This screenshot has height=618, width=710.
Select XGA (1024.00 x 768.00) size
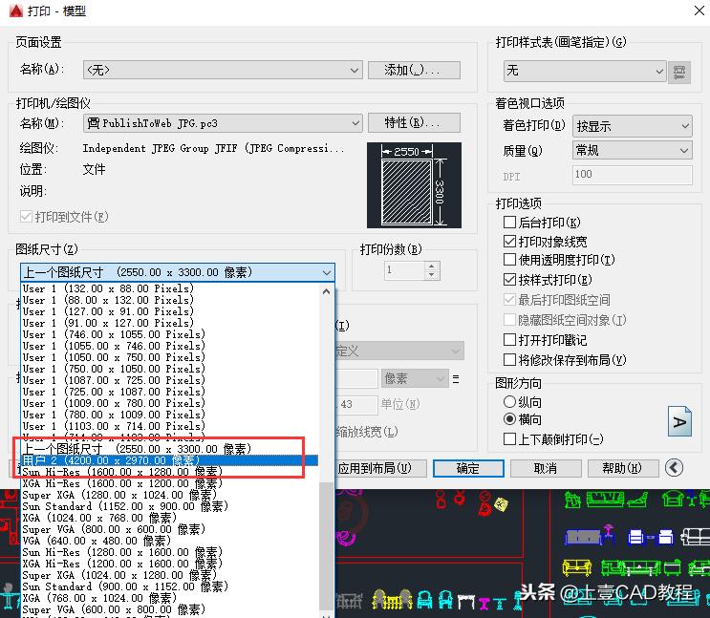170,518
